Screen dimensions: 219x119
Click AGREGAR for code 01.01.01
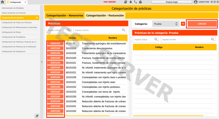[x=55, y=44]
